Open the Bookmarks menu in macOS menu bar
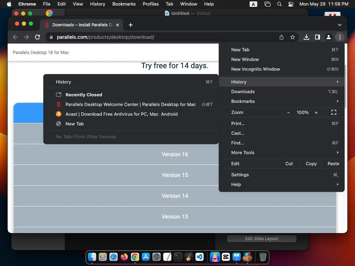This screenshot has height=266, width=355. (124, 4)
